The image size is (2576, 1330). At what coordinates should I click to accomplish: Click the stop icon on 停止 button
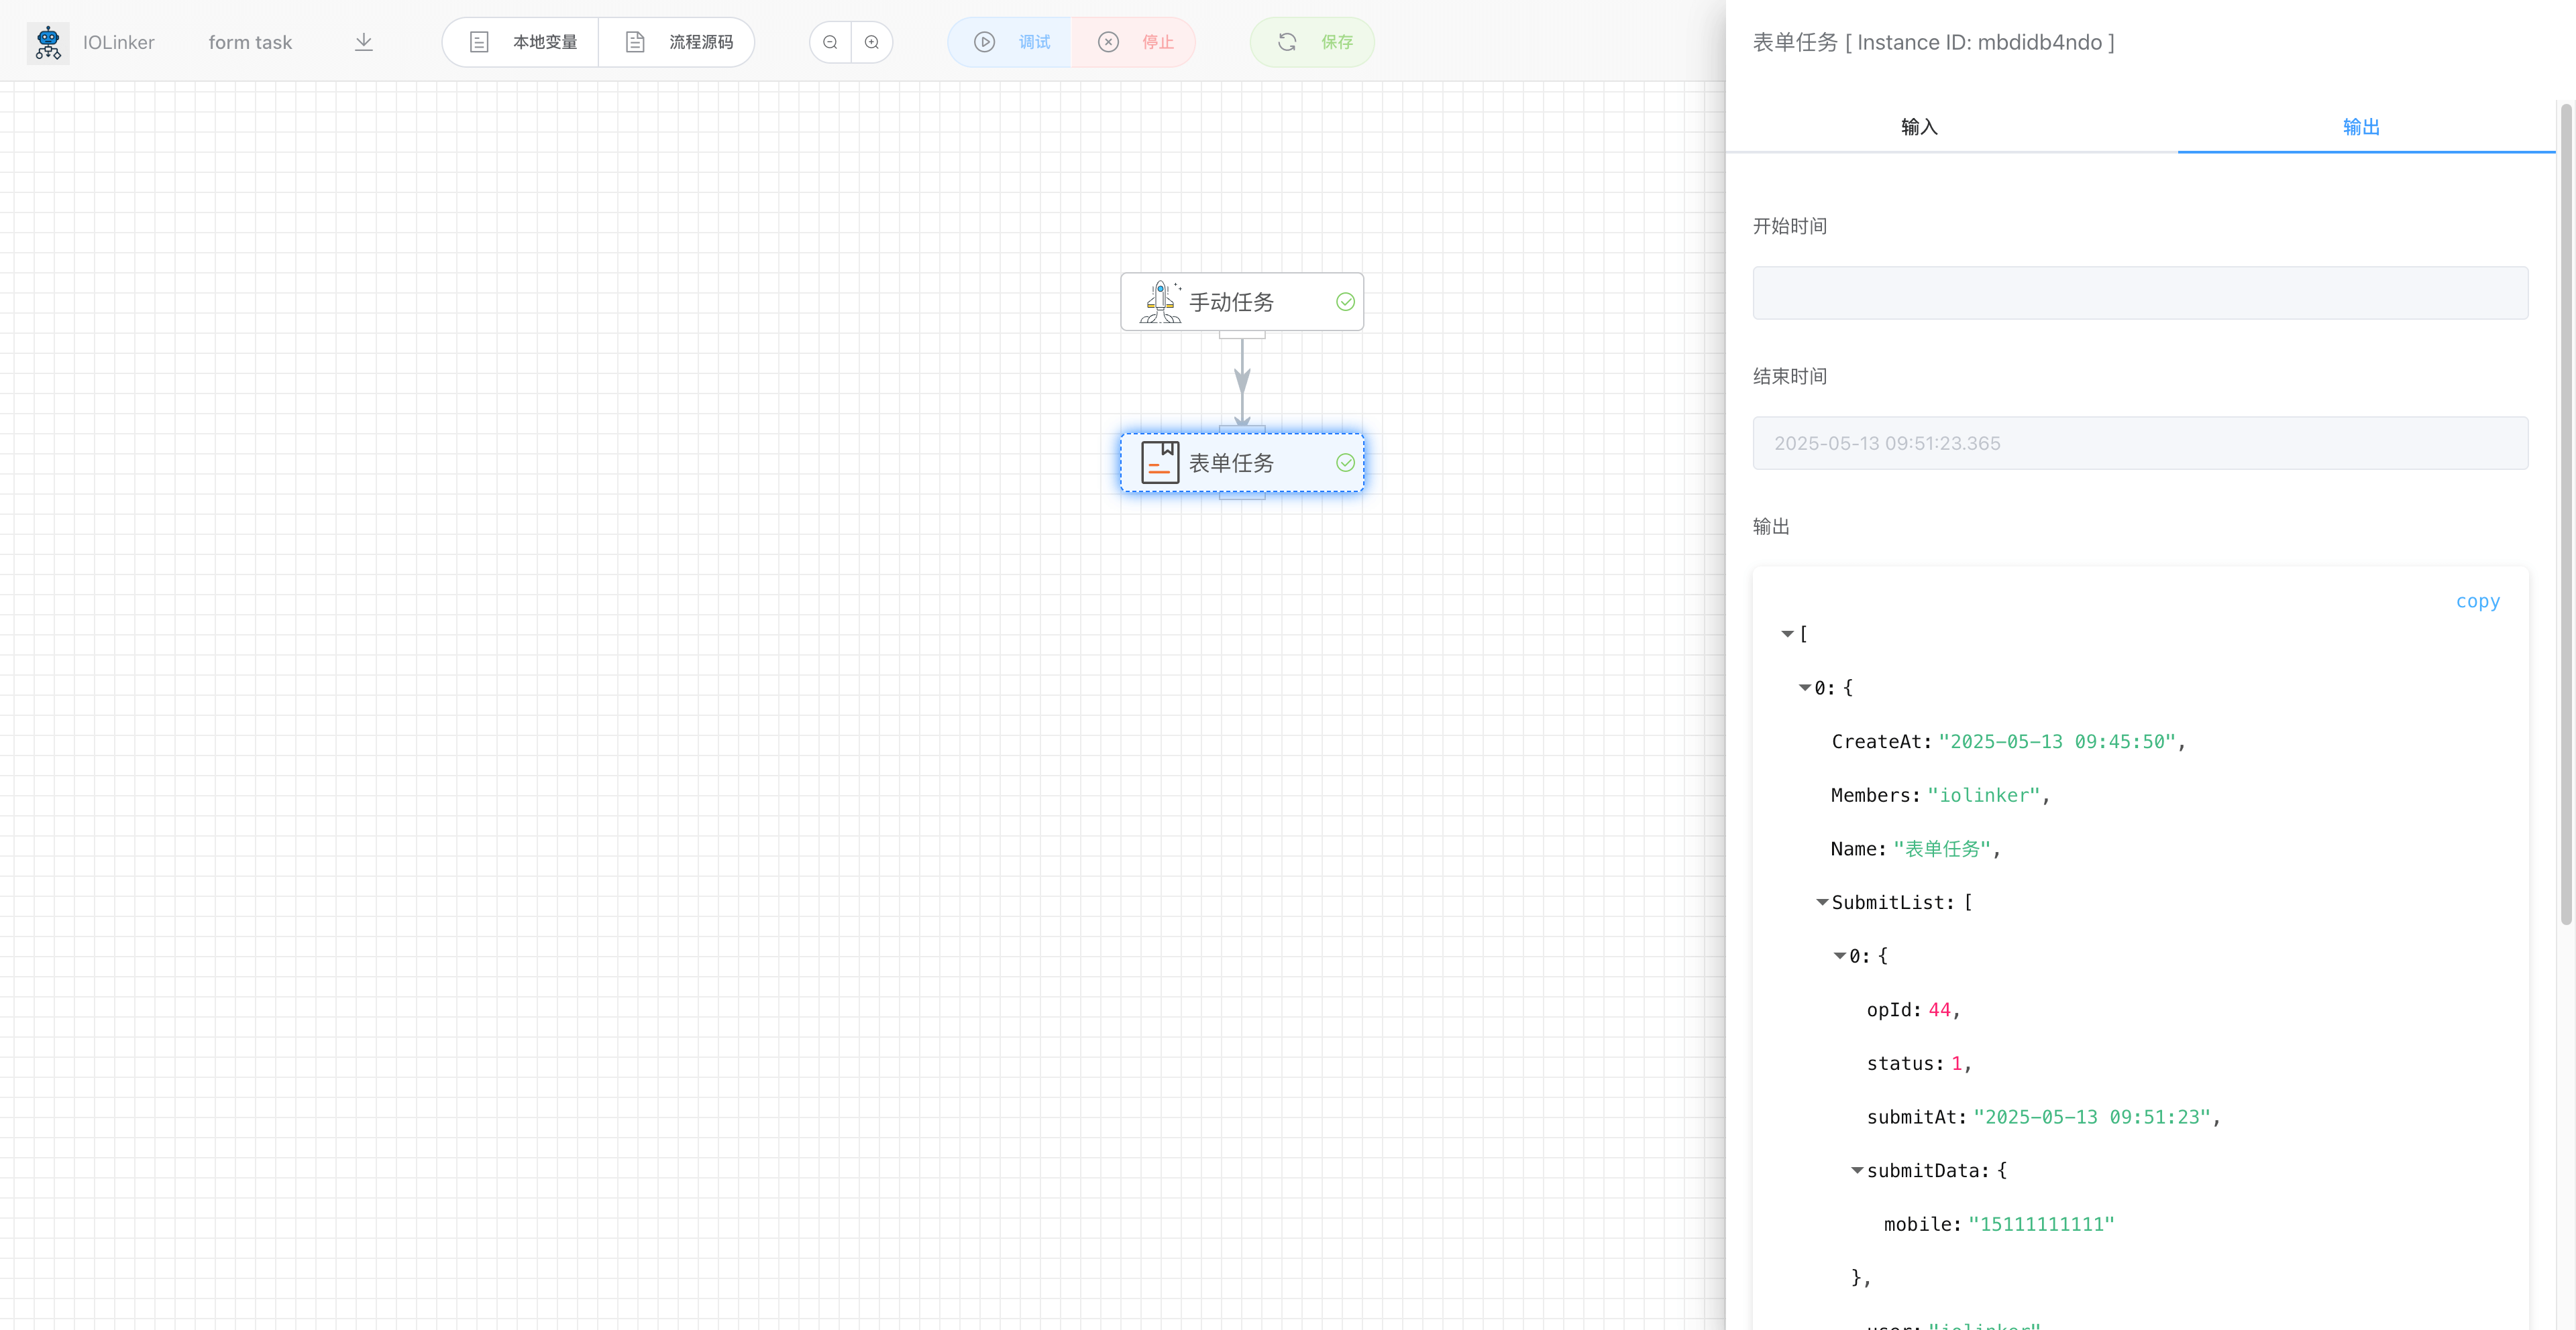pos(1108,42)
